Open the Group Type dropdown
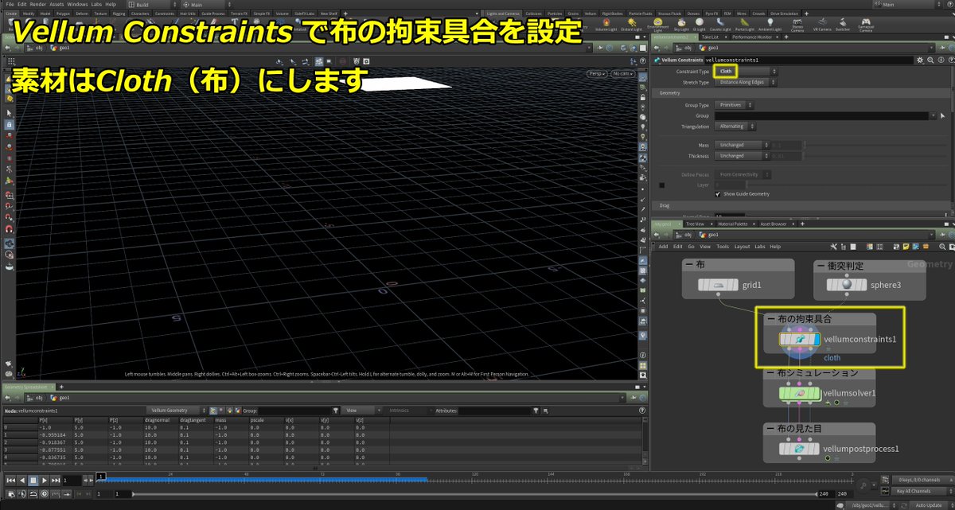Viewport: 955px width, 510px height. pyautogui.click(x=734, y=105)
